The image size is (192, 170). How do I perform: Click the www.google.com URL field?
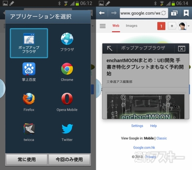click(144, 13)
